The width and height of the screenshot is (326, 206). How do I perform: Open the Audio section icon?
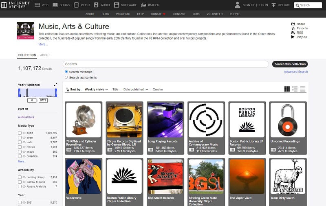(96, 5)
